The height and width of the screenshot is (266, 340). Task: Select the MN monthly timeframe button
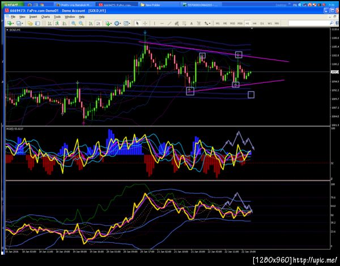pyautogui.click(x=277, y=23)
